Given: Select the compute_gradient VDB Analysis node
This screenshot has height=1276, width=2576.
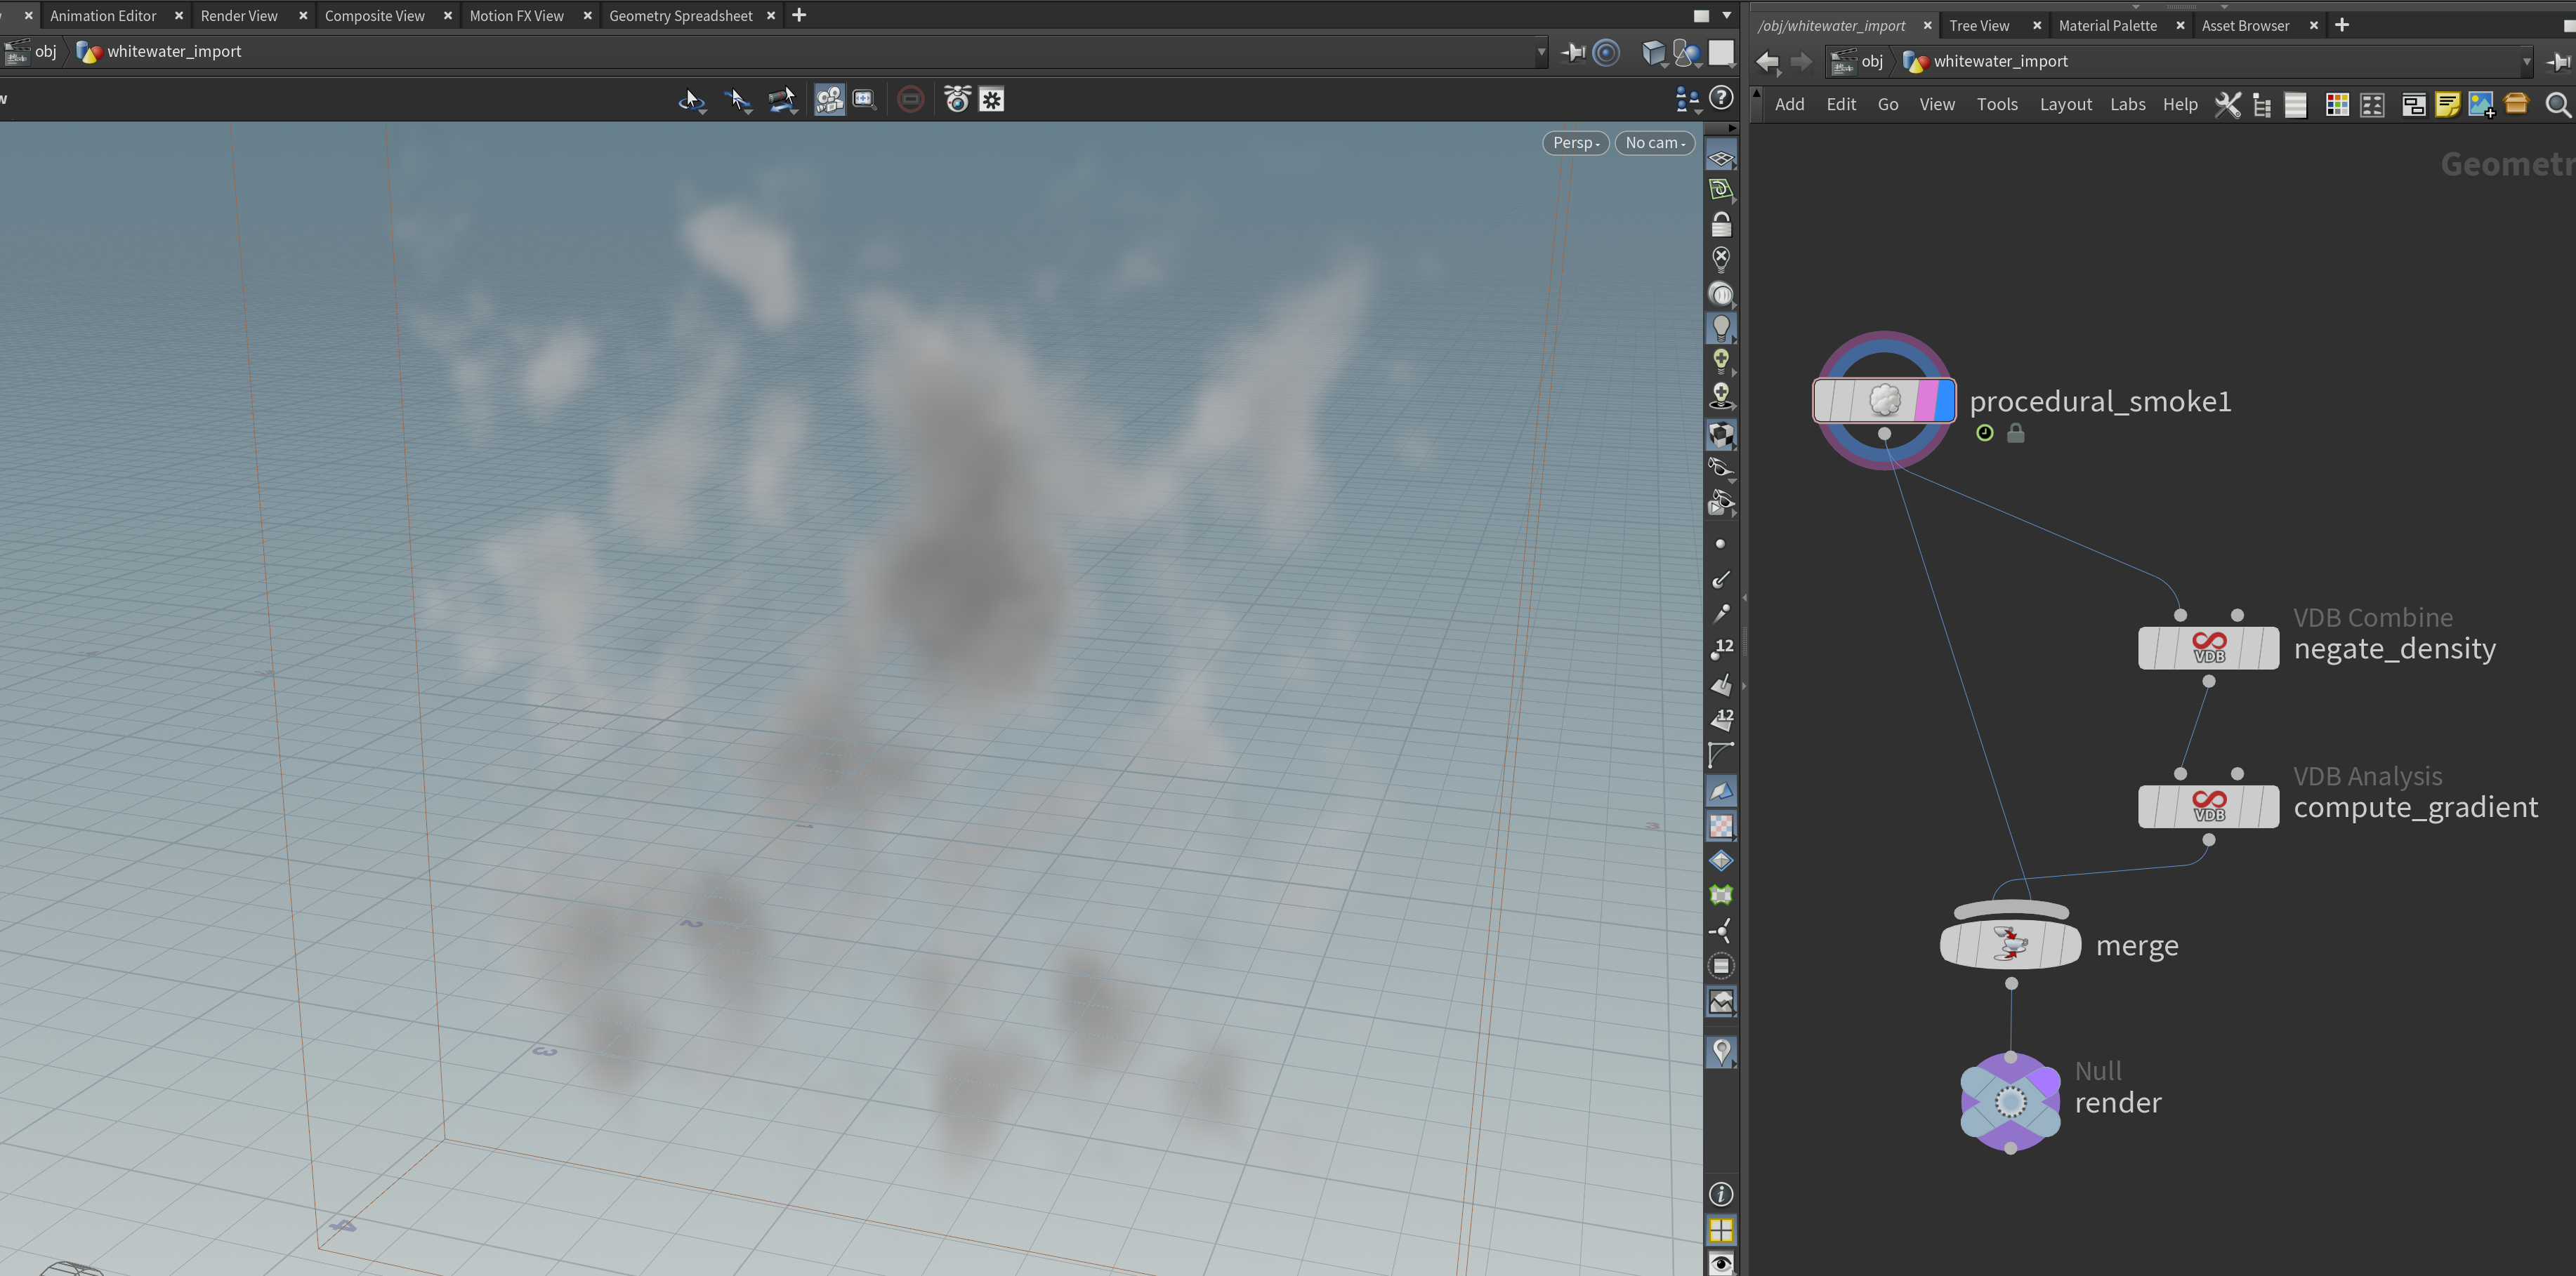Looking at the screenshot, I should tap(2208, 806).
